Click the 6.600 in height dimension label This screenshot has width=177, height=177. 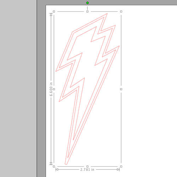(51, 89)
